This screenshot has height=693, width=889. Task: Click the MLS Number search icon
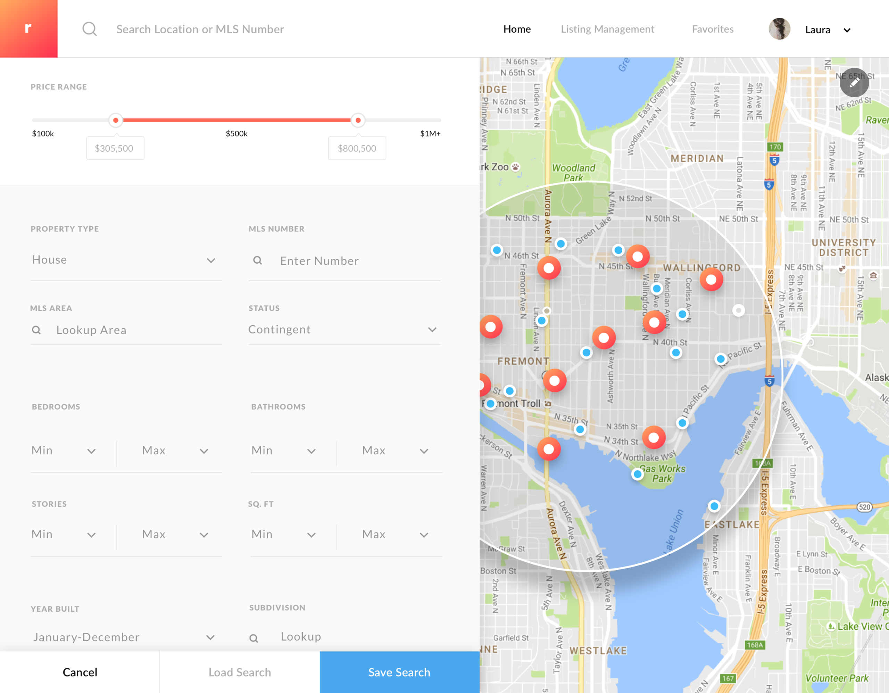tap(258, 260)
